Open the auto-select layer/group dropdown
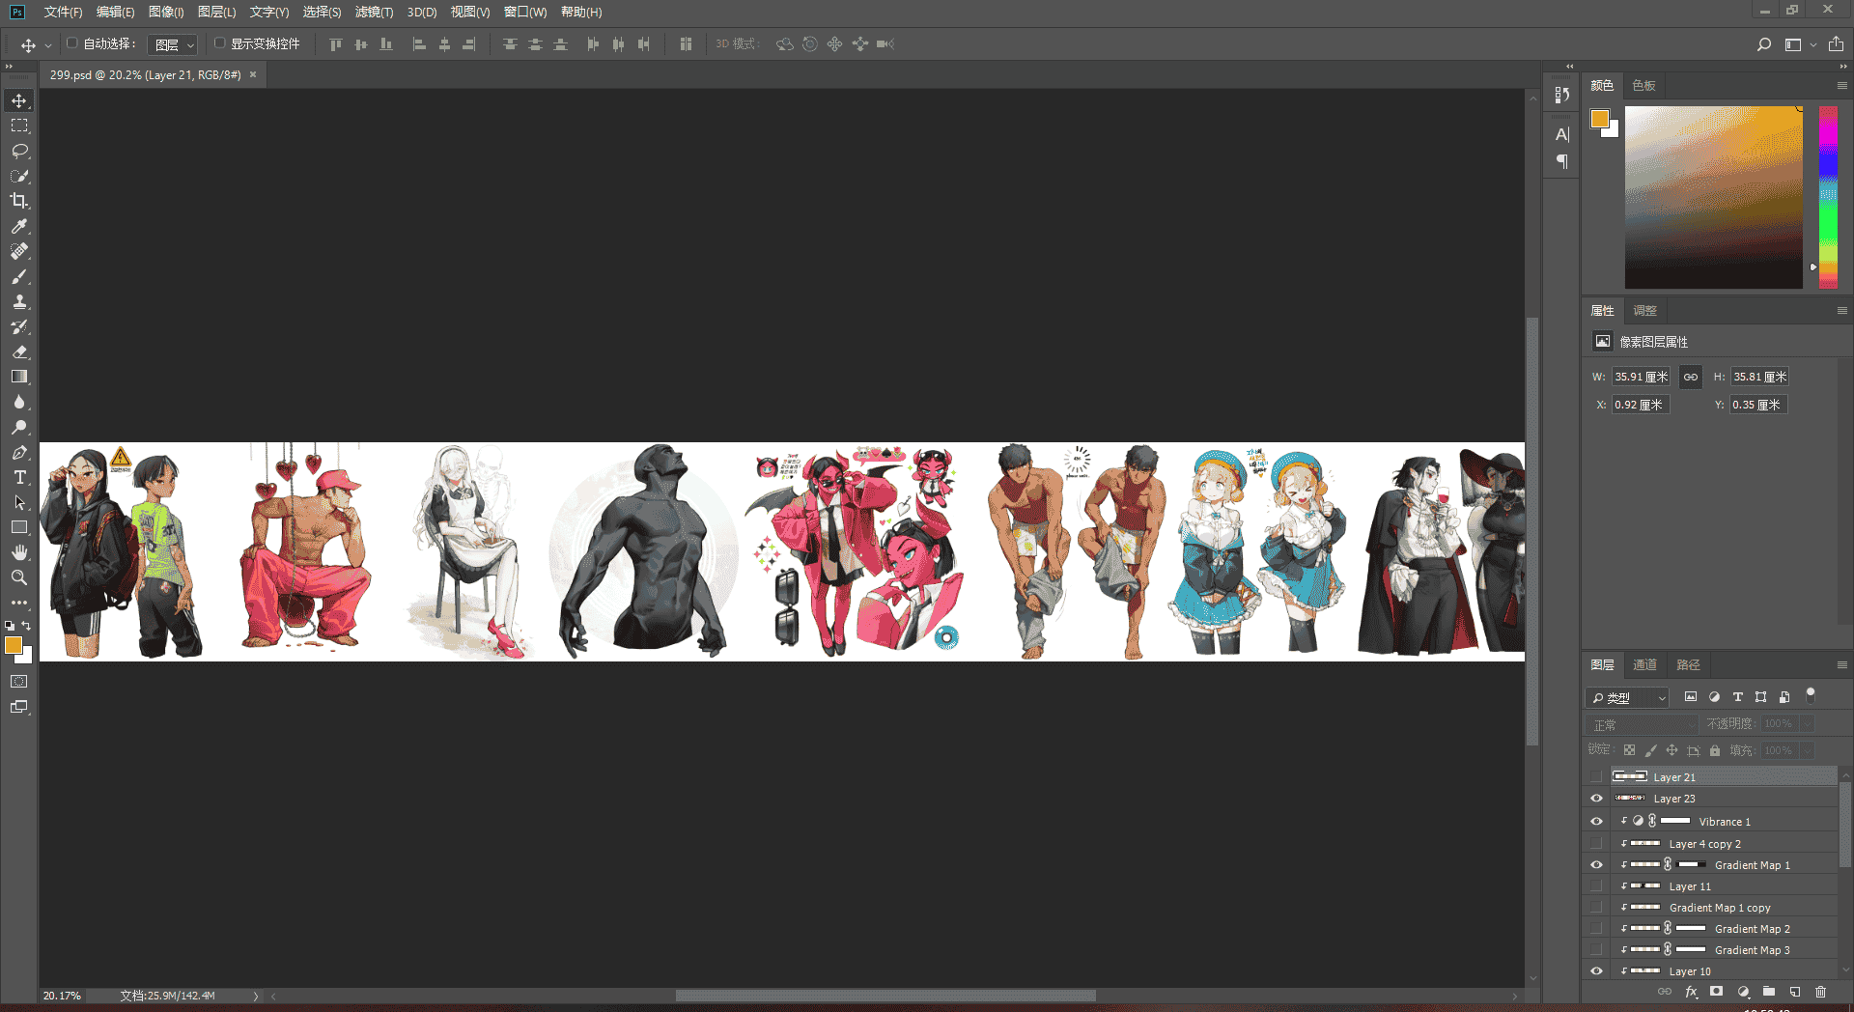This screenshot has height=1012, width=1854. 173,44
